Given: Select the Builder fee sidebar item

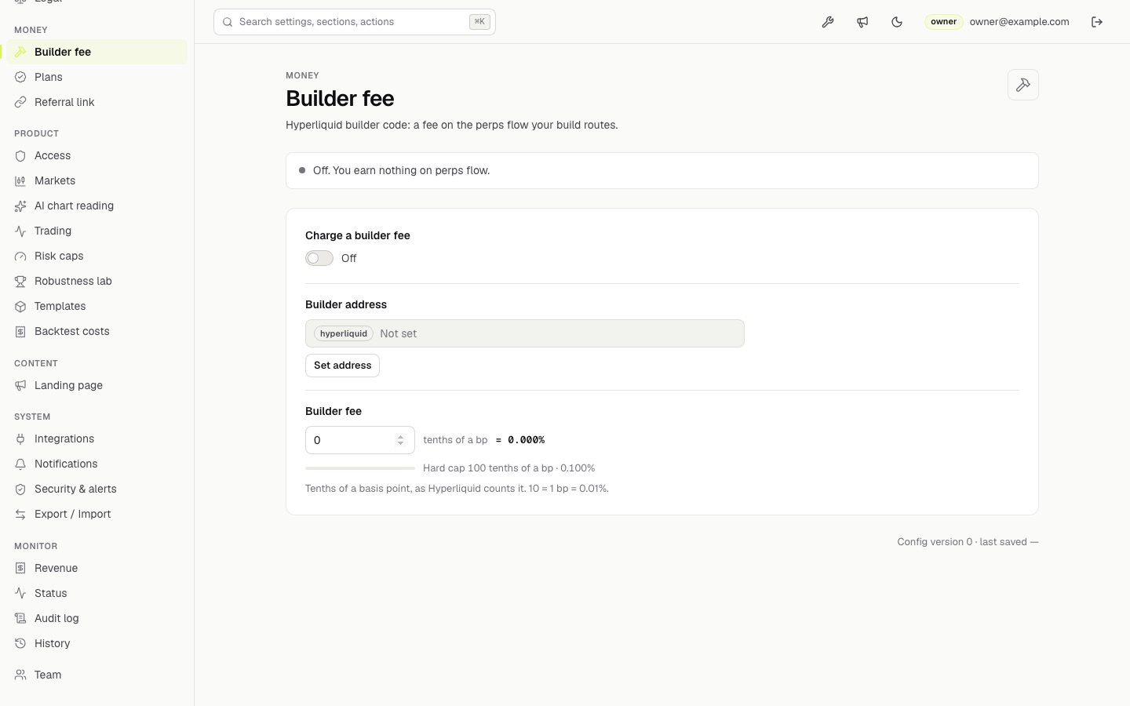Looking at the screenshot, I should (97, 52).
